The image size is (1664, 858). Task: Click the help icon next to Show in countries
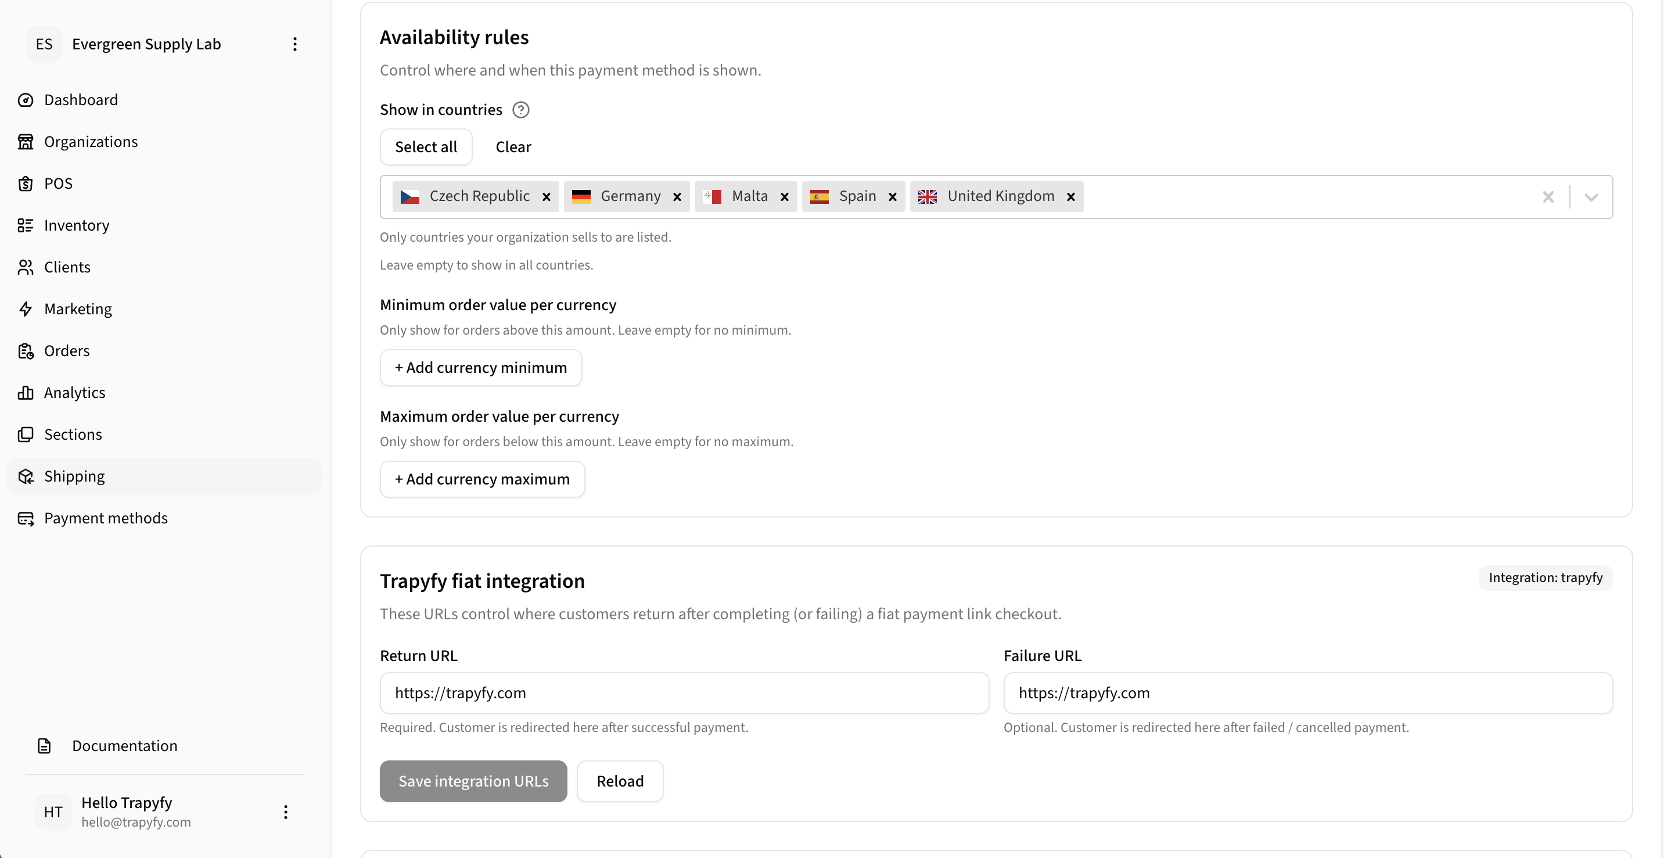(x=520, y=110)
